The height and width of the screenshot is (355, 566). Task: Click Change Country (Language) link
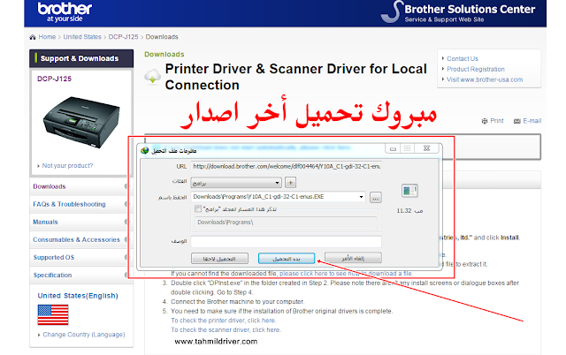point(84,335)
